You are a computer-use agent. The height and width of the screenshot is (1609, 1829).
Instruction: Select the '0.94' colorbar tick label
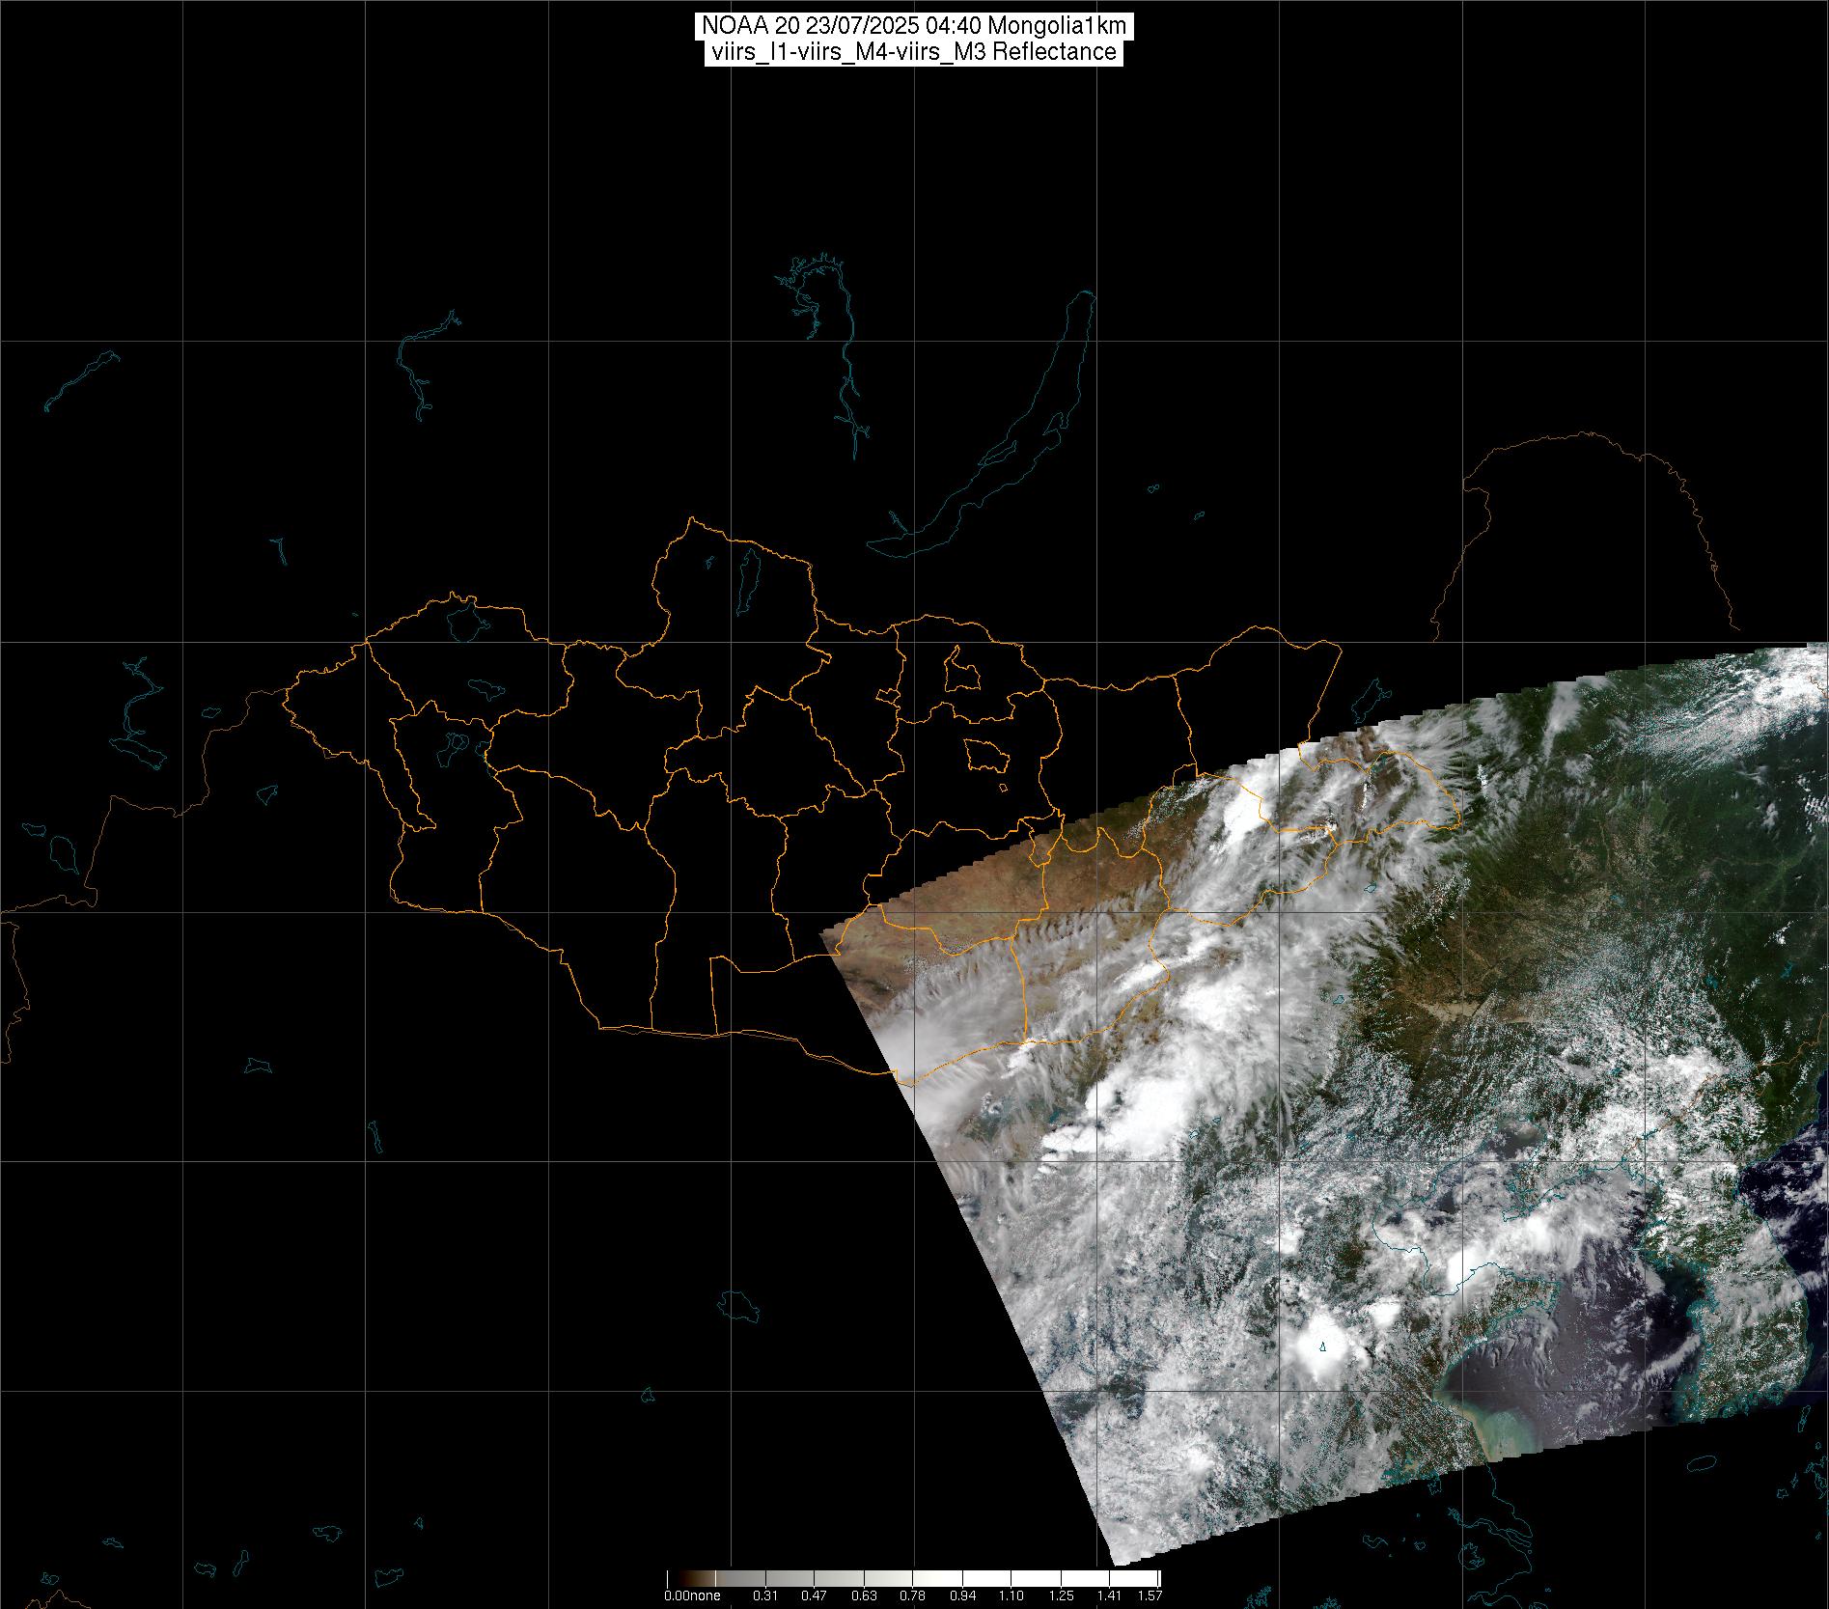tap(962, 1595)
